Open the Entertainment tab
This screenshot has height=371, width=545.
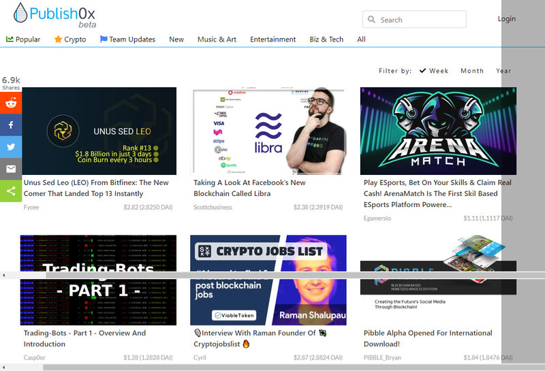(x=273, y=39)
